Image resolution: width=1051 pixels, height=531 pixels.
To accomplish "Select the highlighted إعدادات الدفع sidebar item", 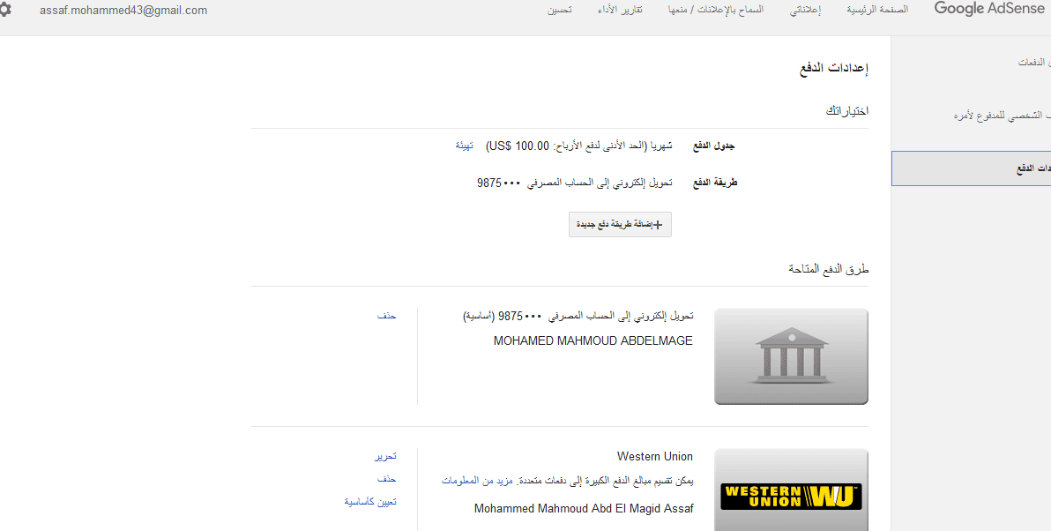I will (972, 168).
